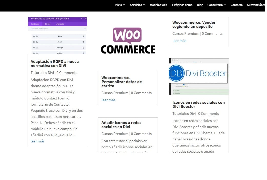Open '0 Comments' under Divi Booster post

pyautogui.click(x=208, y=114)
